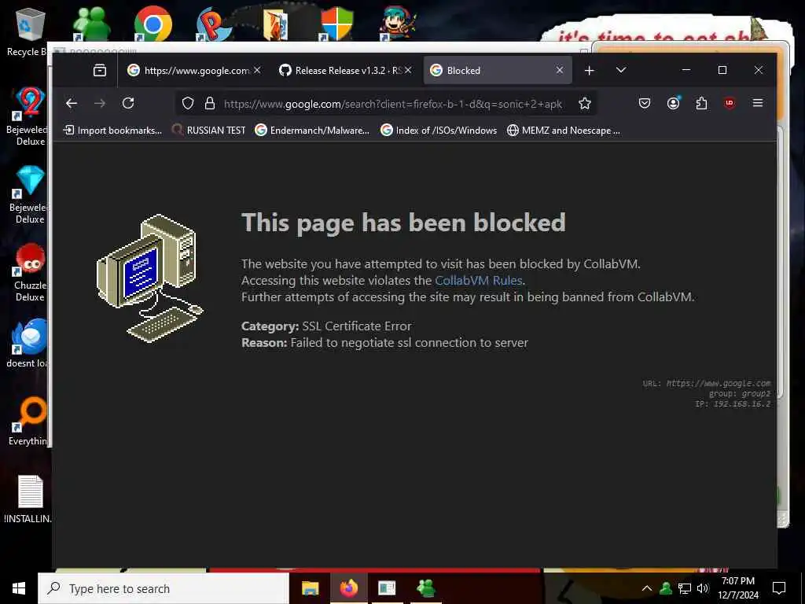Viewport: 805px width, 604px height.
Task: Open the Windows Start menu
Action: click(19, 588)
